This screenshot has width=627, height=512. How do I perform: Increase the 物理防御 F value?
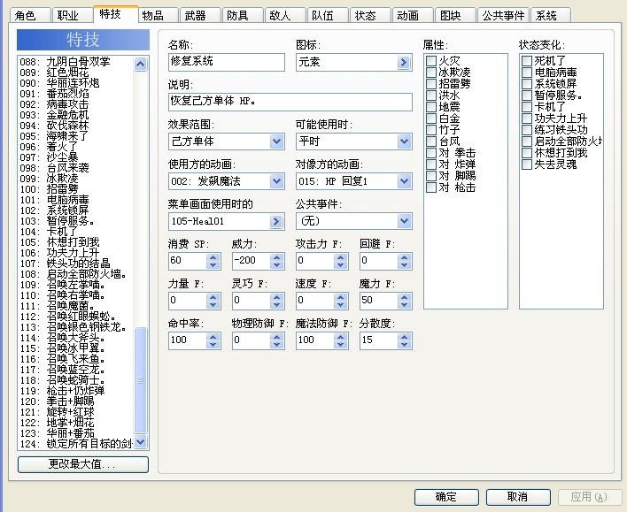click(x=276, y=337)
